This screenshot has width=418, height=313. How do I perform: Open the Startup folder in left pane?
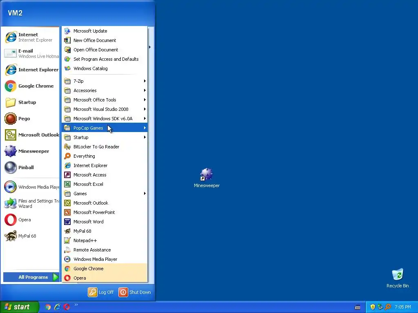click(31, 102)
